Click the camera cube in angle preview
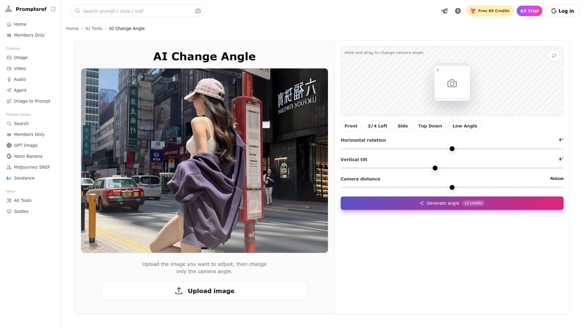This screenshot has width=583, height=327. [452, 82]
